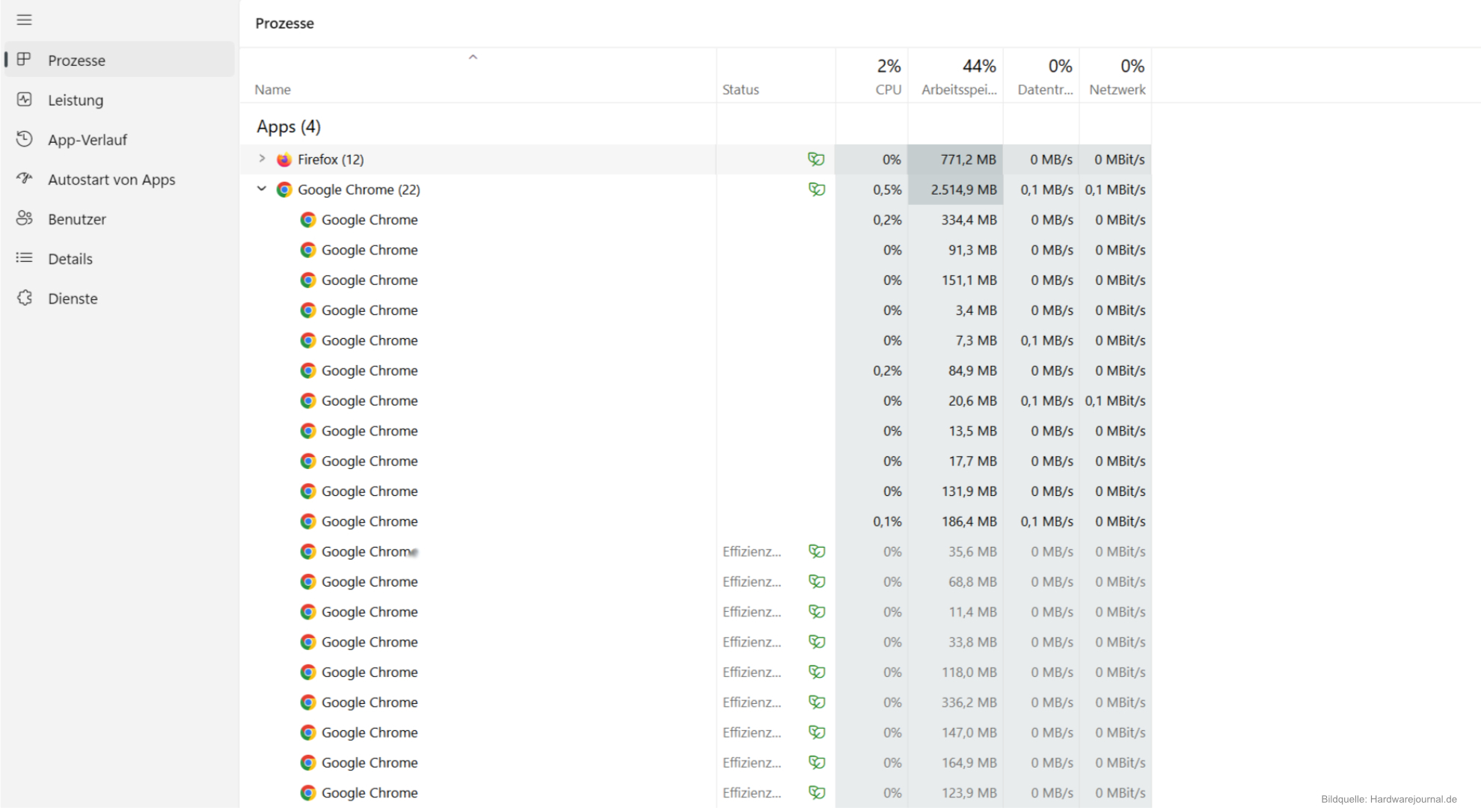Select Chrome process using 13,5 MB

[x=695, y=431]
